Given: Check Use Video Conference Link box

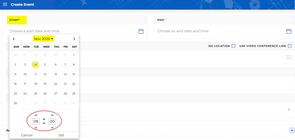Looking at the screenshot, I should coord(289,46).
